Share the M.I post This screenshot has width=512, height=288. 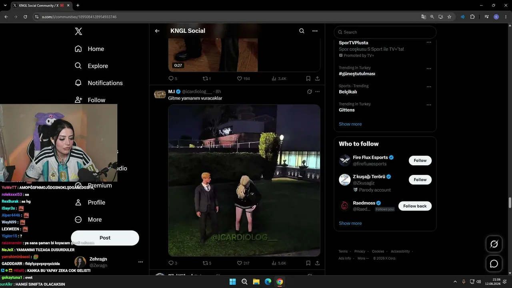tap(317, 263)
